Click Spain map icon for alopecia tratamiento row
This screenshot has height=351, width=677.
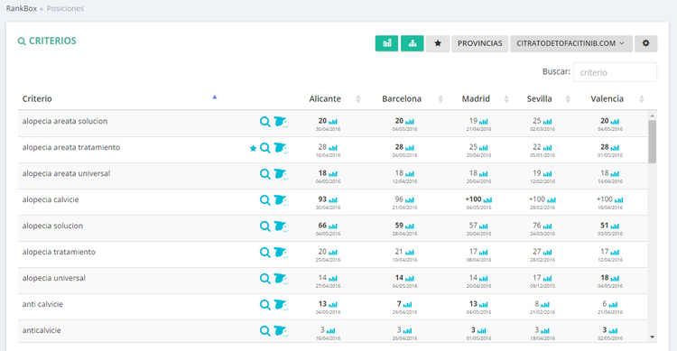281,253
